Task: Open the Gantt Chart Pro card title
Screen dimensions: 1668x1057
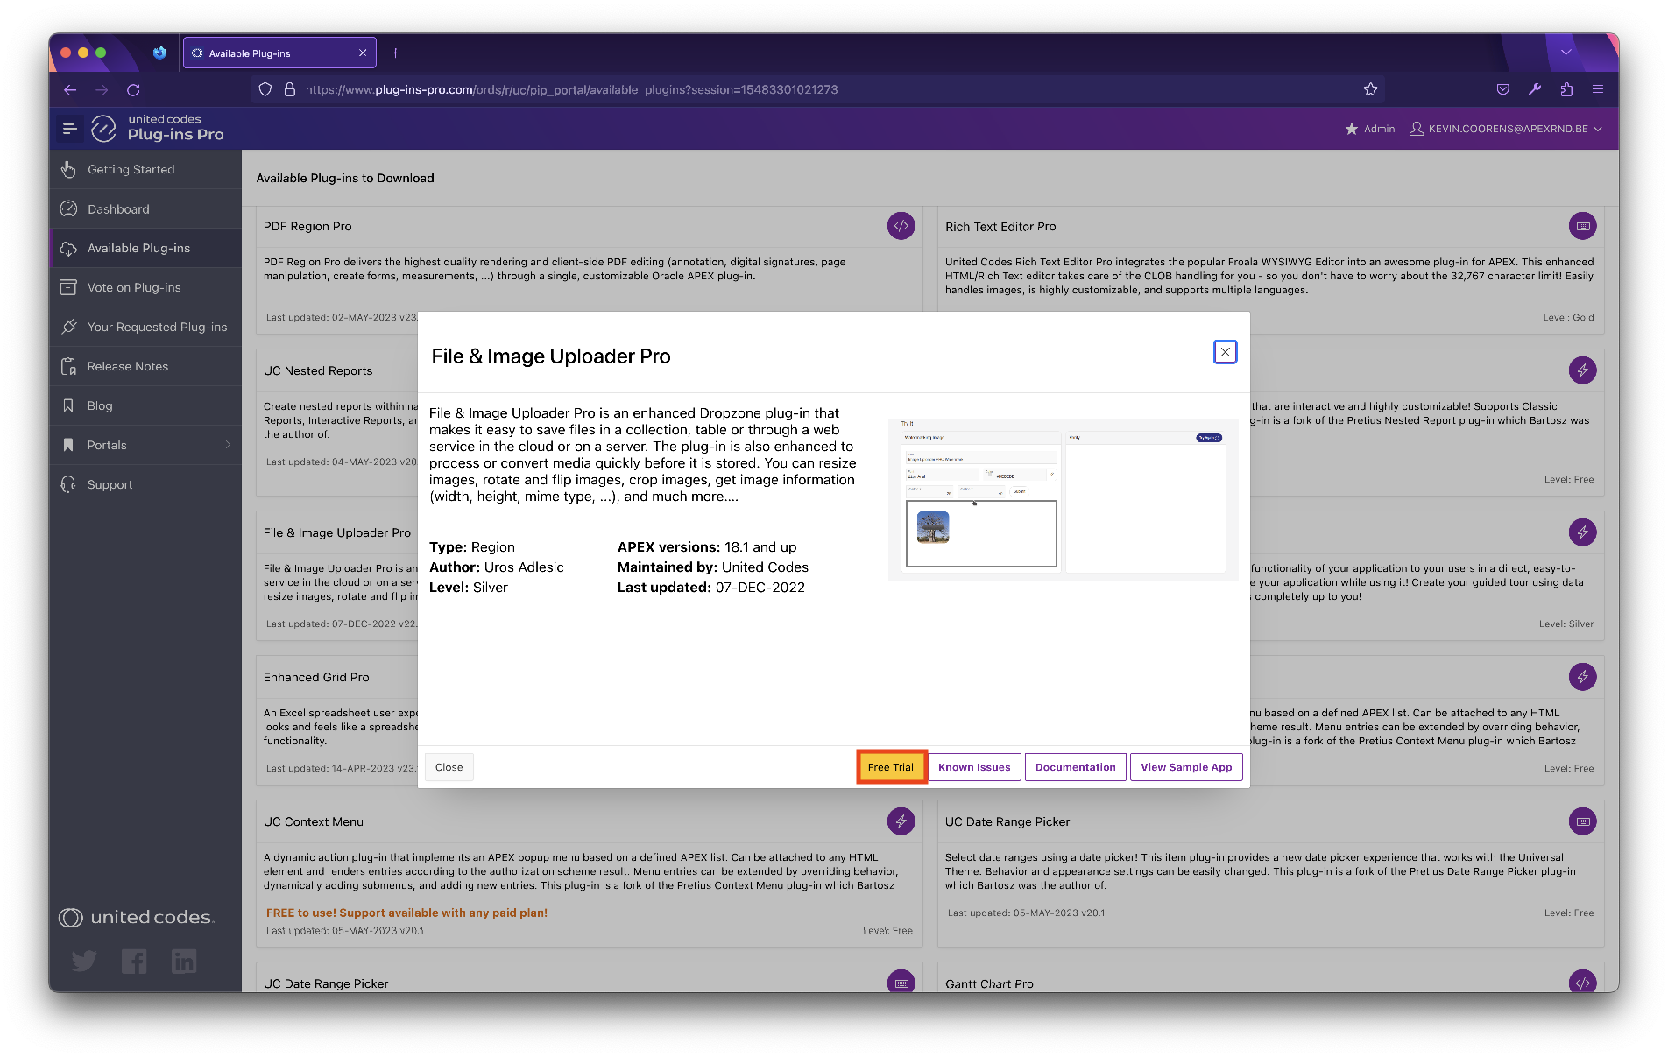Action: [x=989, y=983]
